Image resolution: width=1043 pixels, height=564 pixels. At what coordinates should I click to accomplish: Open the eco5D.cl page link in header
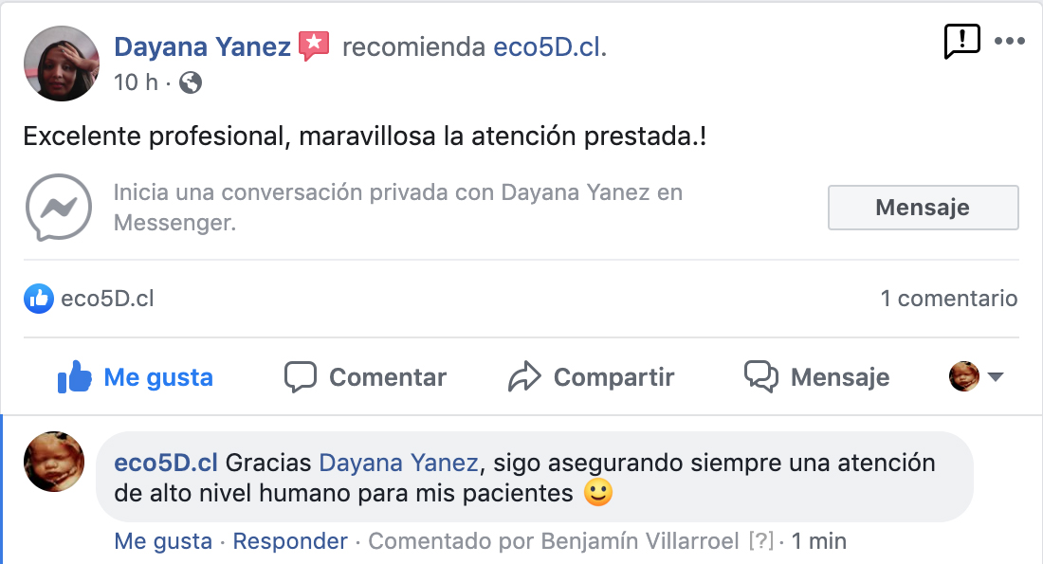[547, 47]
